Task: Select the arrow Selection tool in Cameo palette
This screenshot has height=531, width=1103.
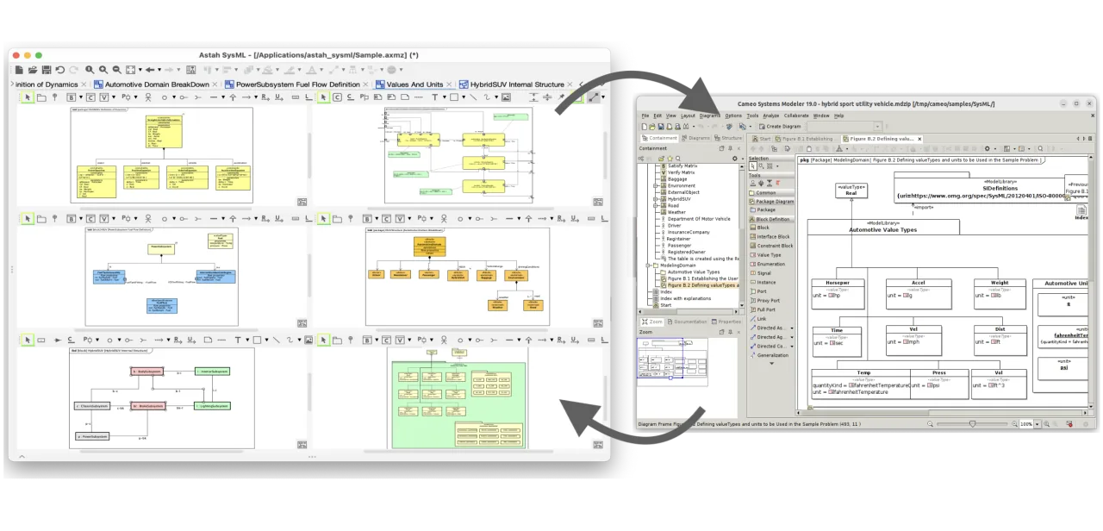Action: tap(752, 166)
